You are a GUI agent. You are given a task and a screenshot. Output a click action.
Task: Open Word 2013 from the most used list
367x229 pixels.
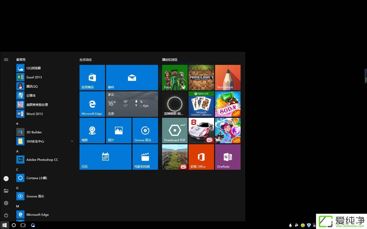(34, 114)
